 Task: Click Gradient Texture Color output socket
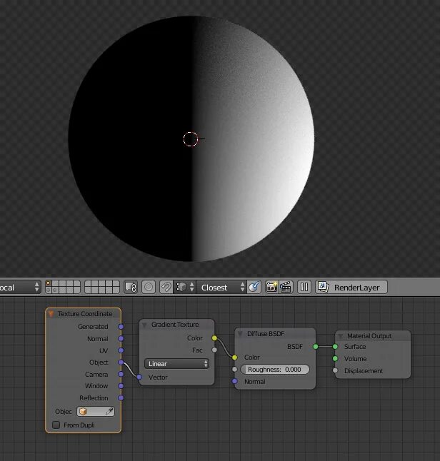(x=214, y=338)
